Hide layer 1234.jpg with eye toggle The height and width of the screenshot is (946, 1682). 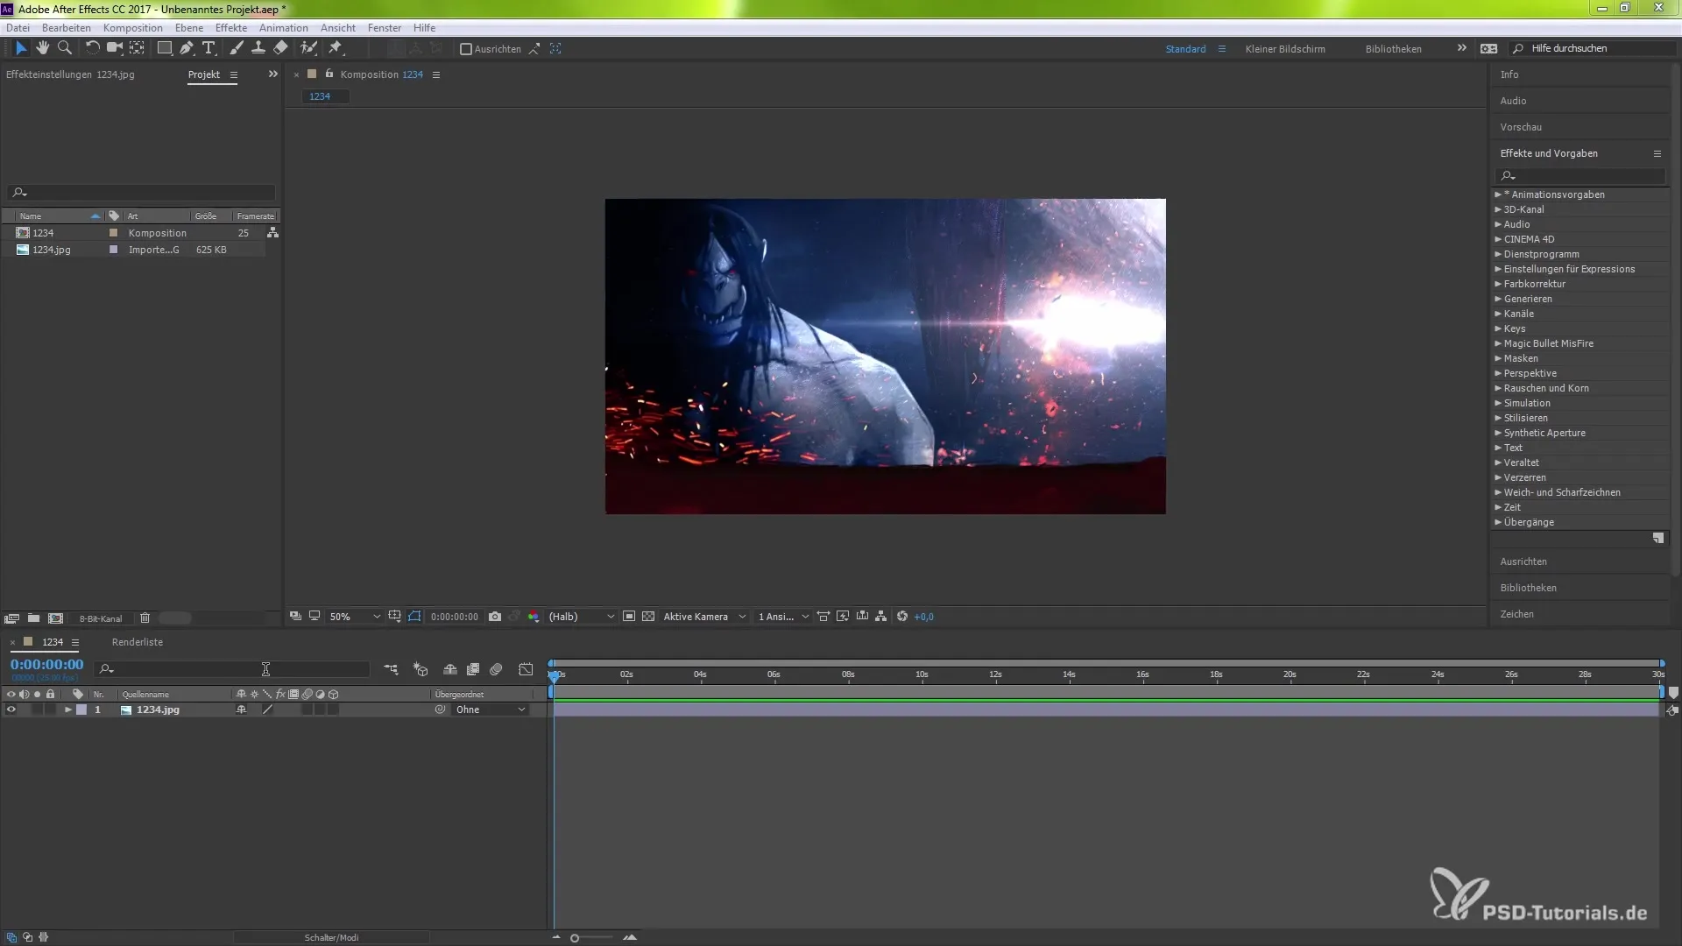click(11, 710)
